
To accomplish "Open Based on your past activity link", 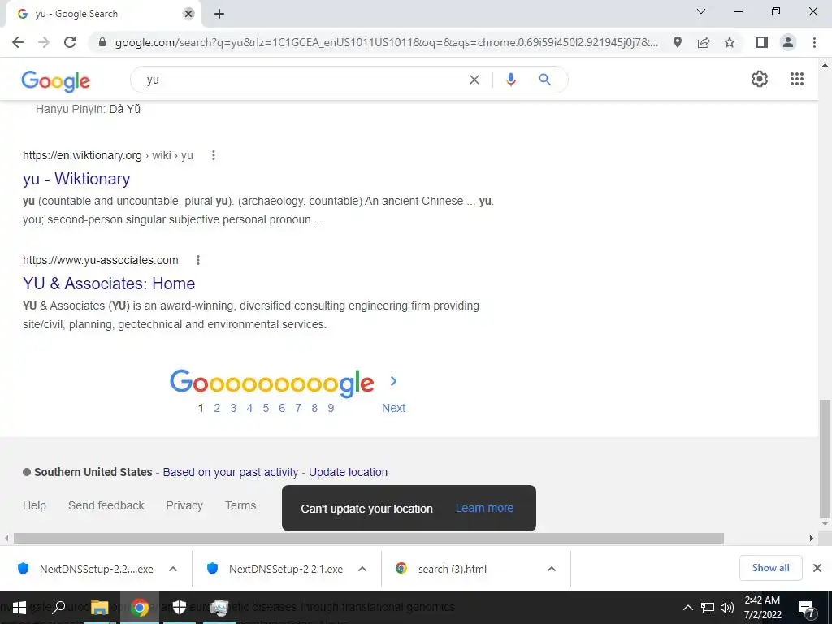I will 230,472.
